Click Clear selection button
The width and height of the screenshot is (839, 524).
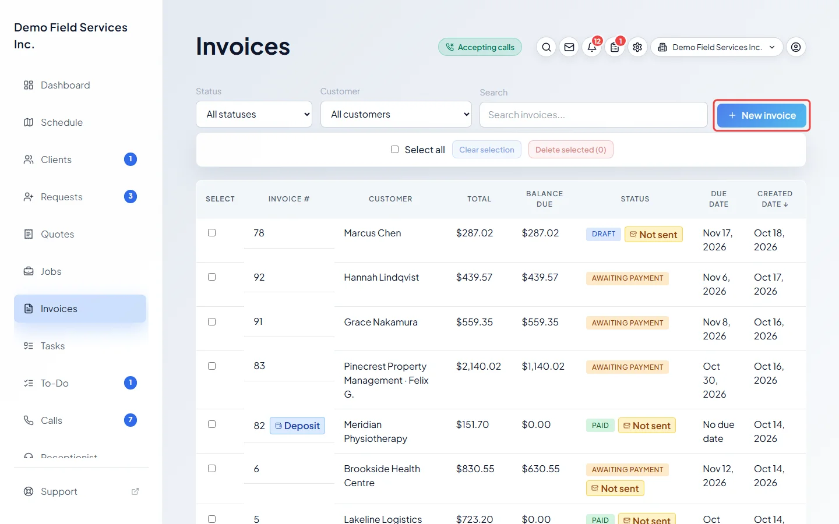click(x=487, y=150)
